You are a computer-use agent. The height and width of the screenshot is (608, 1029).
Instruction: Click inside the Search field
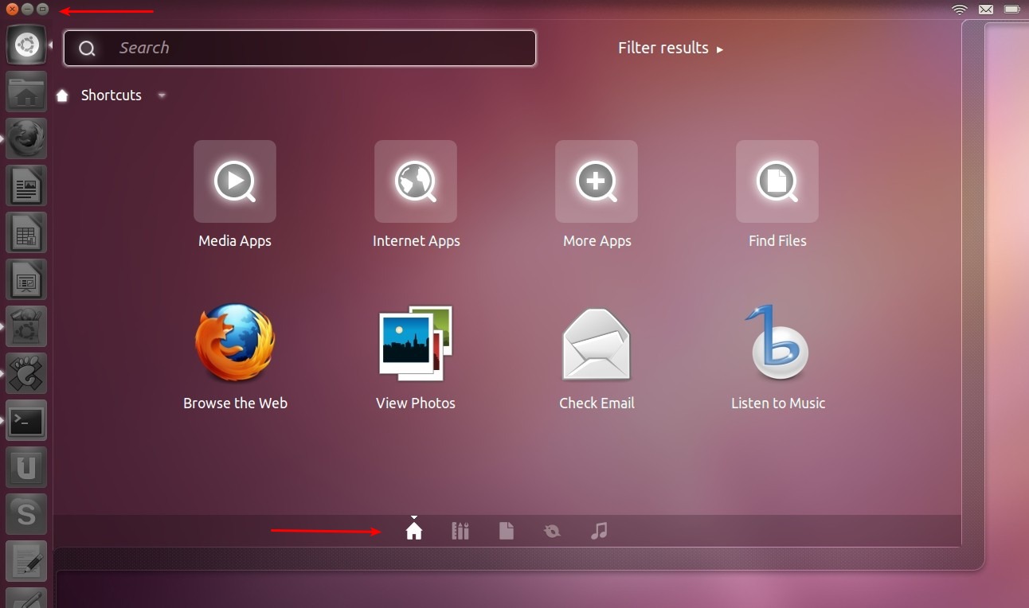click(299, 48)
